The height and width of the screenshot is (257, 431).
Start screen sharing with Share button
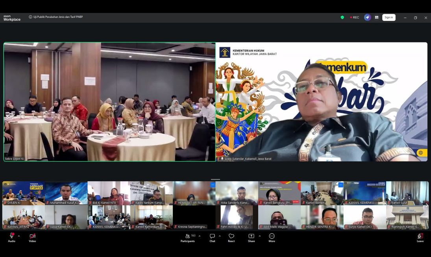(251, 237)
